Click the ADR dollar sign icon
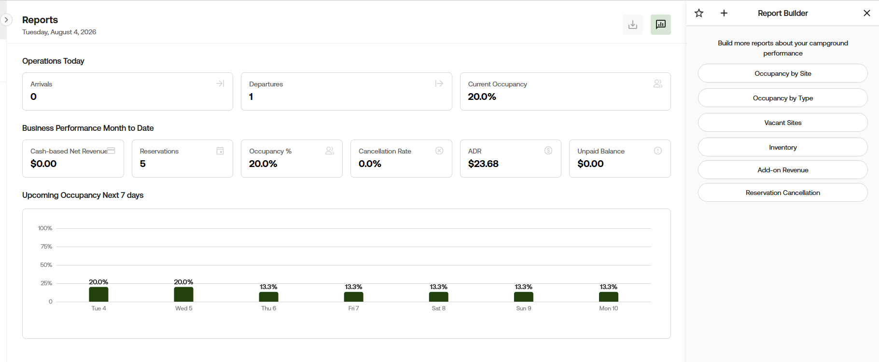 click(548, 151)
